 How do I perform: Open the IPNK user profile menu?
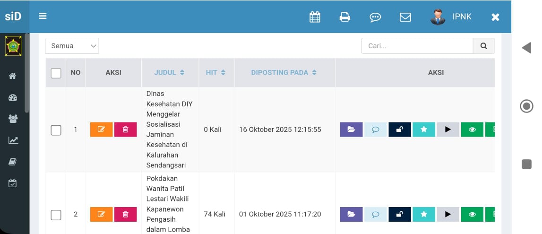(x=452, y=17)
